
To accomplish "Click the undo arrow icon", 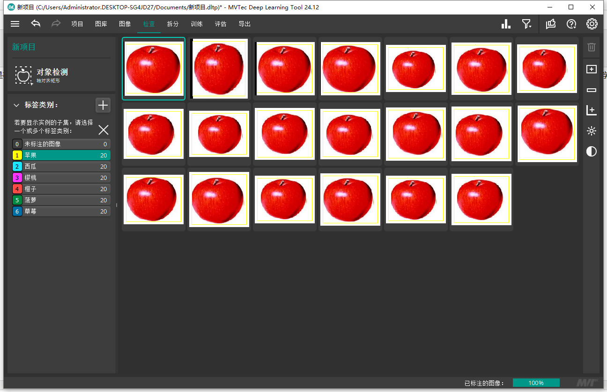I will 36,24.
